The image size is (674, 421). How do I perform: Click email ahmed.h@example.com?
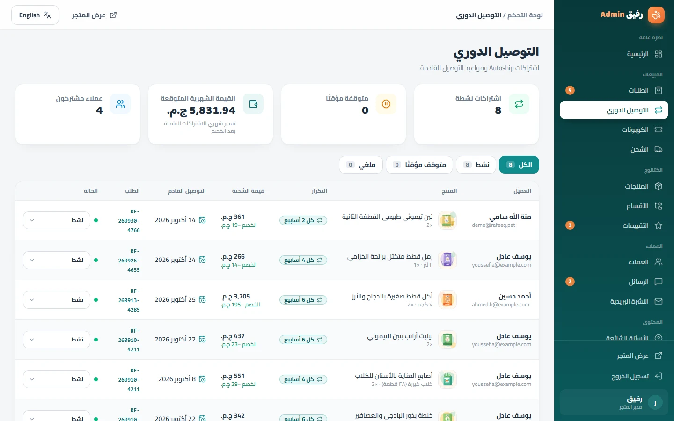click(501, 305)
